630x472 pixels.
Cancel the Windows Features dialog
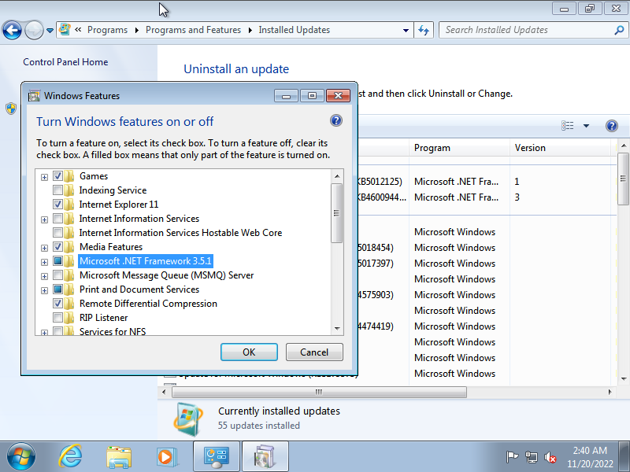click(314, 352)
